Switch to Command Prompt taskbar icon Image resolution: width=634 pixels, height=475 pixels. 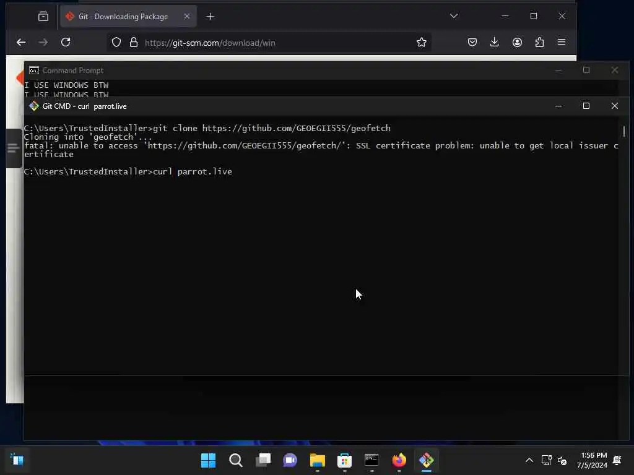point(371,460)
